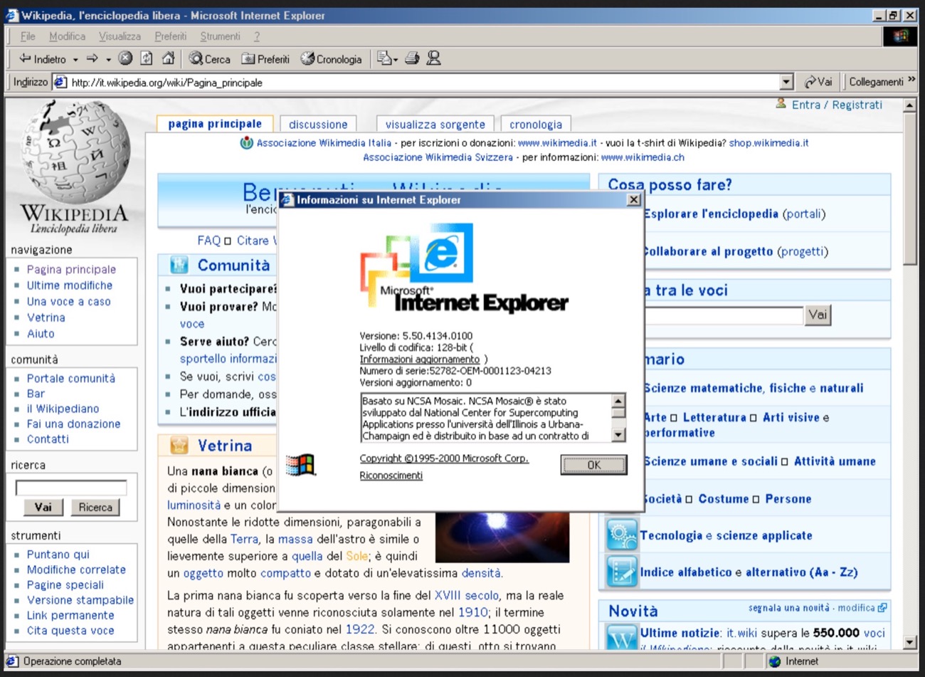Click the Messenger person icon in the toolbar
Viewport: 925px width, 677px height.
tap(433, 58)
